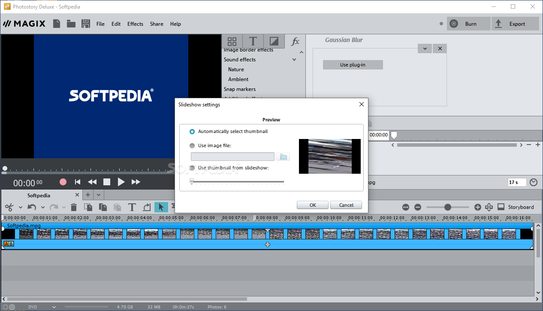Open the Help menu
The height and width of the screenshot is (311, 543).
(175, 24)
